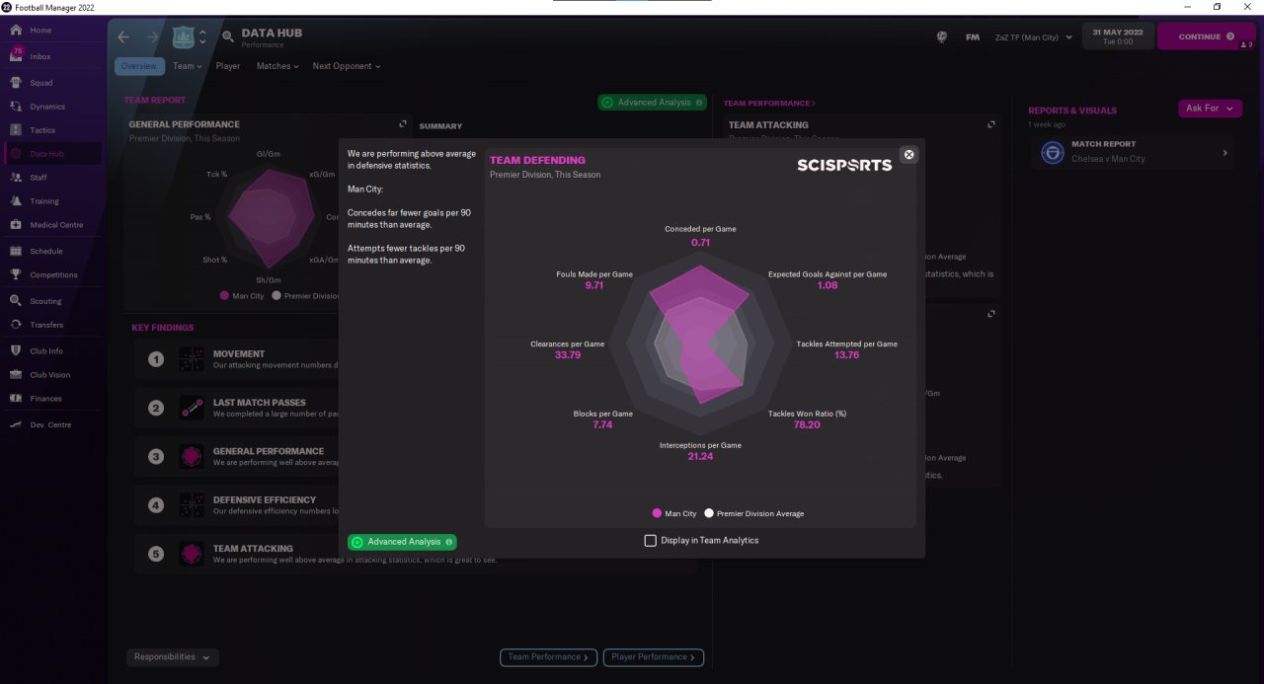Open the manager ZaZ TF dropdown
This screenshot has height=684, width=1264.
pos(1033,38)
